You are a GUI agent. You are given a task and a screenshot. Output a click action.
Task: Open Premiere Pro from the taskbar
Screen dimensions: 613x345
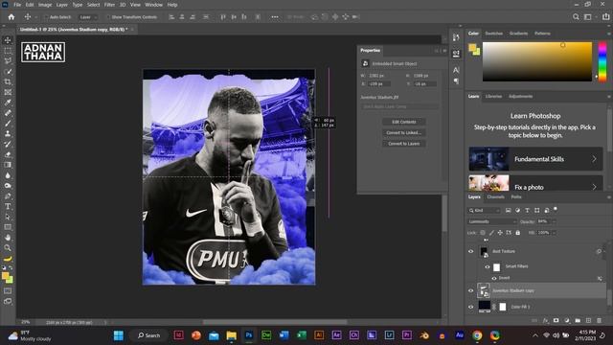click(x=406, y=335)
